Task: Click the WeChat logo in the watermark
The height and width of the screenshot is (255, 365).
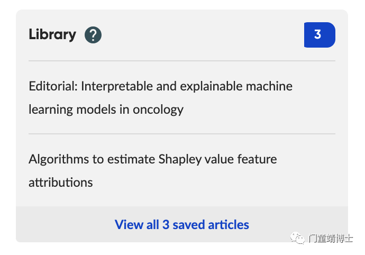Action: (297, 238)
